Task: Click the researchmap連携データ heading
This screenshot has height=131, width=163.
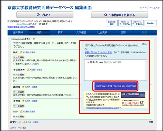Action: click(x=23, y=39)
